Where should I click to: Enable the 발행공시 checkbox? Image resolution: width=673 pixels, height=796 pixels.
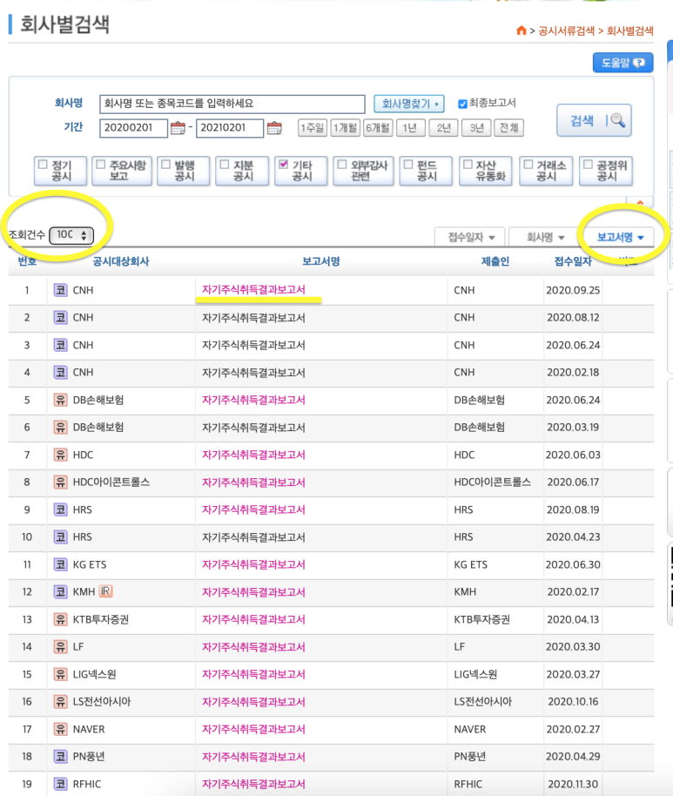pos(166,165)
